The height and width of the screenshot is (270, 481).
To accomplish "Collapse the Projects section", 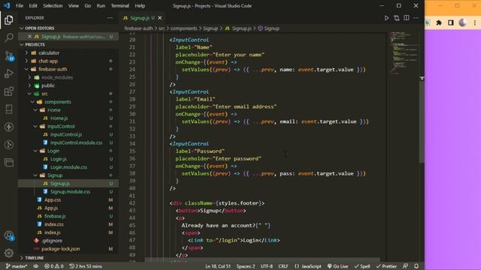I will tap(68, 45).
